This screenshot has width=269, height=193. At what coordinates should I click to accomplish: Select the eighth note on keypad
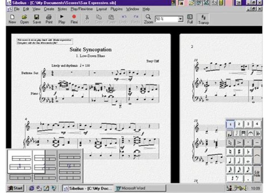click(248, 170)
